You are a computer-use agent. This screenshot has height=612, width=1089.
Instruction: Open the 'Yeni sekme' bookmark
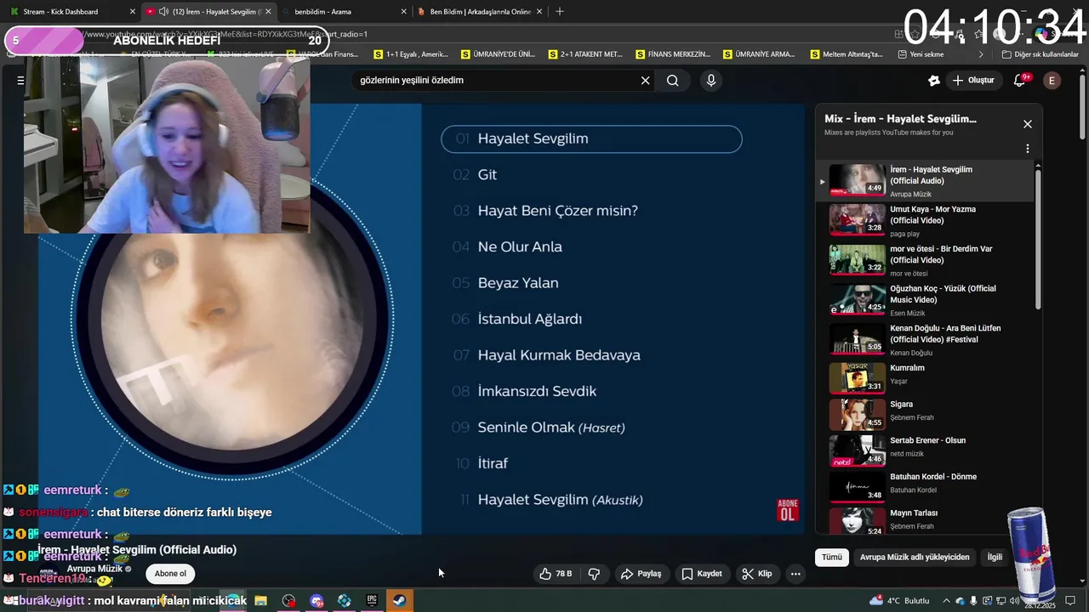(x=921, y=54)
